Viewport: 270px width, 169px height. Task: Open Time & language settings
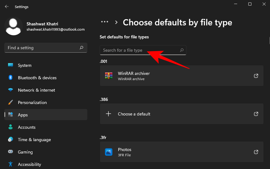[x=34, y=140]
